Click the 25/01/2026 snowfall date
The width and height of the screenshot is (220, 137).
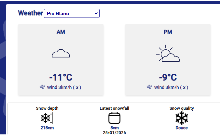115,132
